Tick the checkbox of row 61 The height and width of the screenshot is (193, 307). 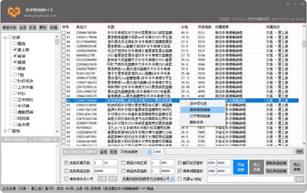(63, 100)
